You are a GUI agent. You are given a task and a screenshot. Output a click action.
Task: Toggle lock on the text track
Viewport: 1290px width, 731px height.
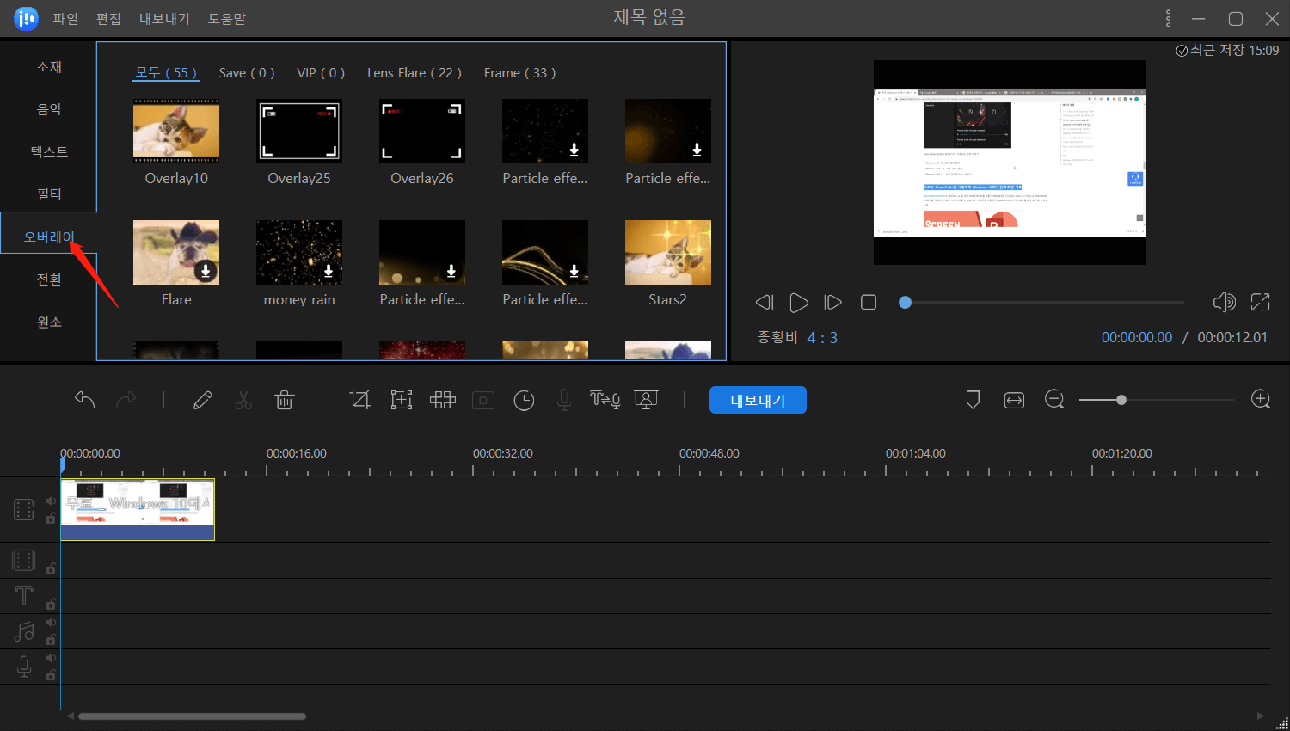click(x=51, y=604)
